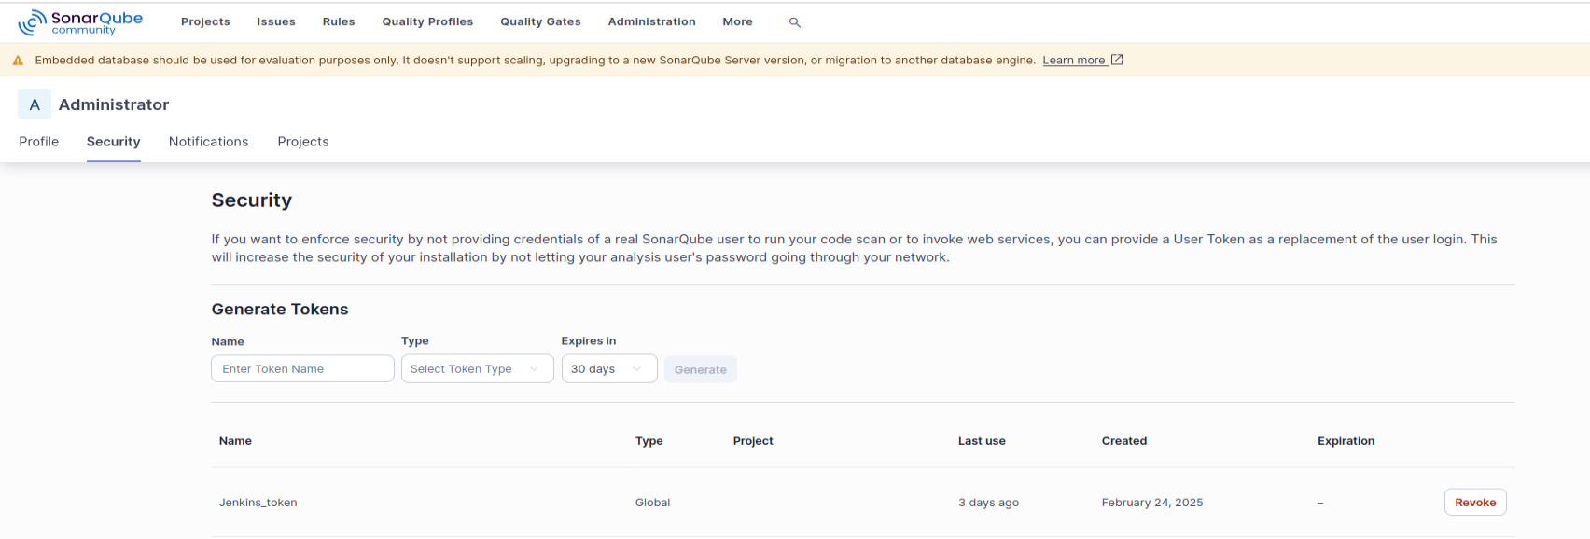Revoke the Jenkins_token
The height and width of the screenshot is (539, 1590).
pyautogui.click(x=1475, y=503)
